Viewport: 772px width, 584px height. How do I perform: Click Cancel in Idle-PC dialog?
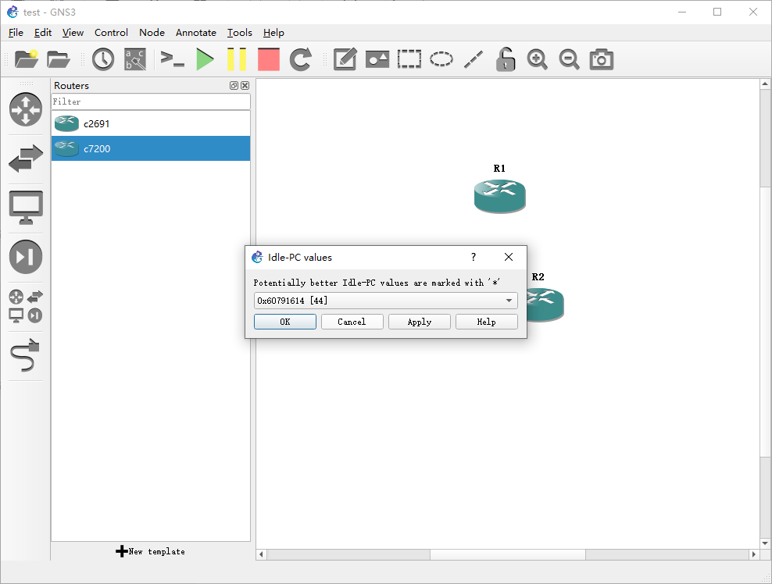pos(352,322)
